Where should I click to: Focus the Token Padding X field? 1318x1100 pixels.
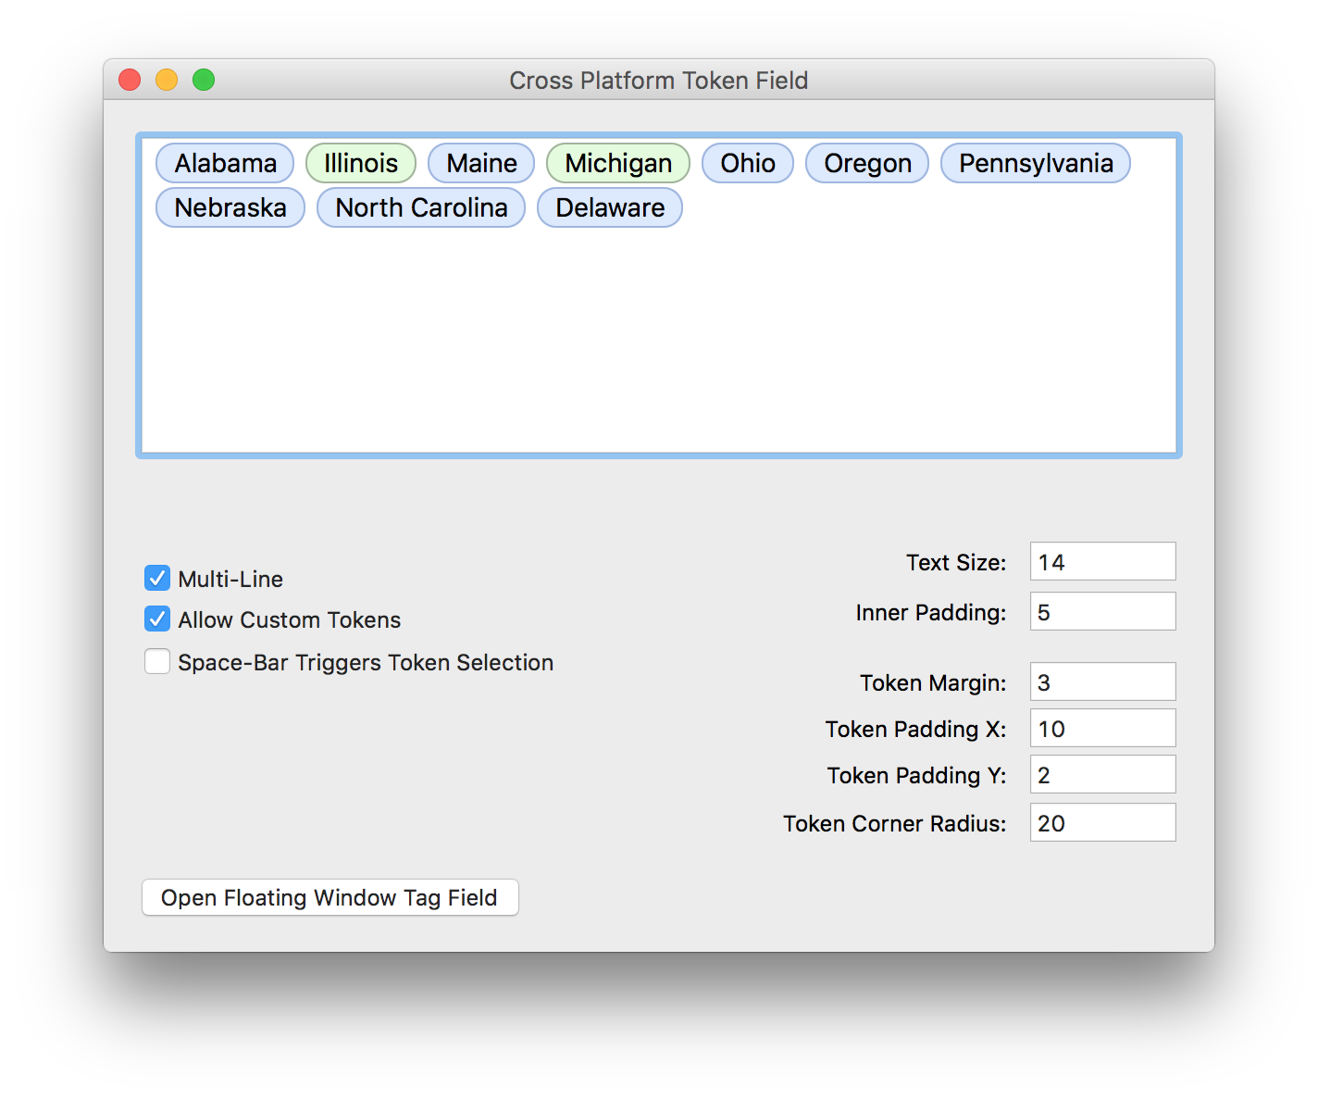(x=1103, y=728)
